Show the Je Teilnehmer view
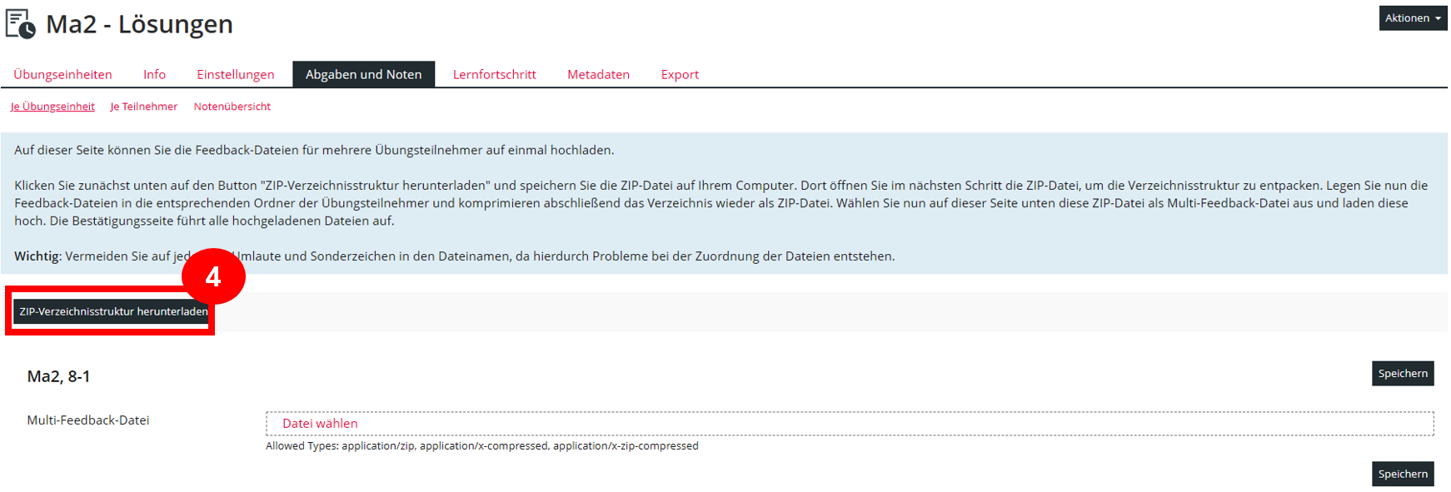The image size is (1451, 492). click(143, 107)
